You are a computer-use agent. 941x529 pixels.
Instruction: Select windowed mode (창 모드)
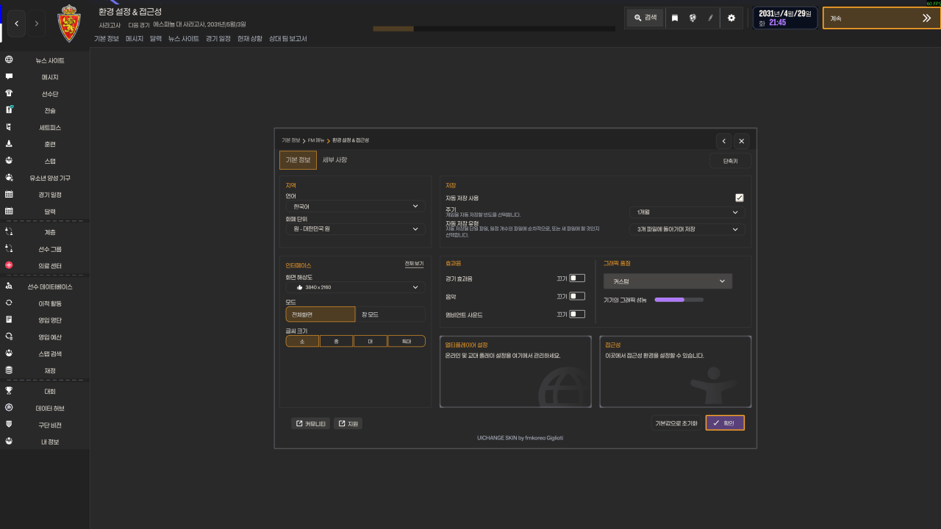[390, 314]
